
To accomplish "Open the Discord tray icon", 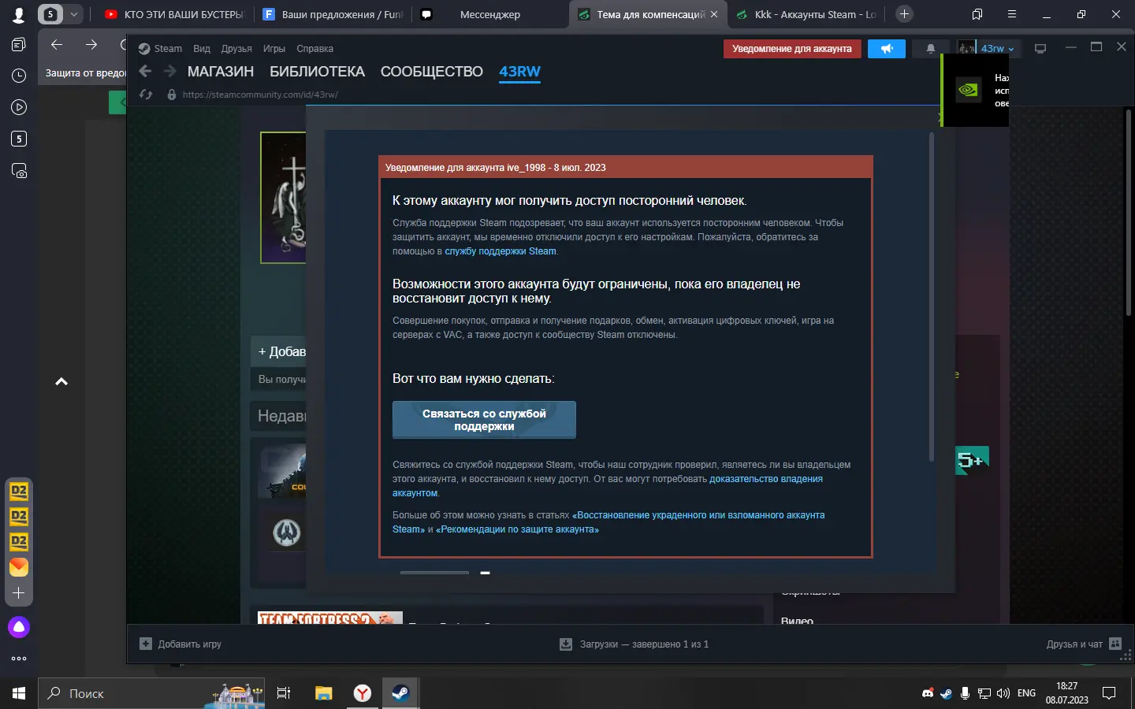I will [928, 694].
